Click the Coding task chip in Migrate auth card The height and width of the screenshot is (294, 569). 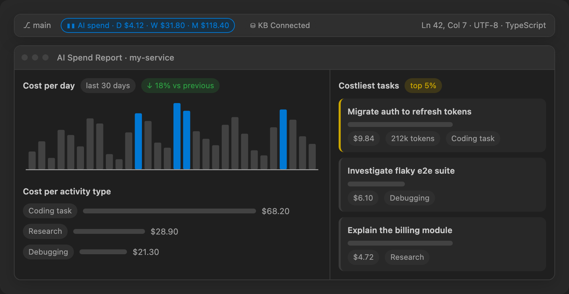(473, 139)
